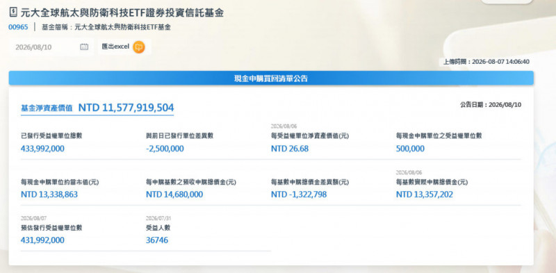This screenshot has height=273, width=556.
Task: Click fund title 元大全球航太與防衛科技ETF證券投資信託基金
Action: click(123, 13)
